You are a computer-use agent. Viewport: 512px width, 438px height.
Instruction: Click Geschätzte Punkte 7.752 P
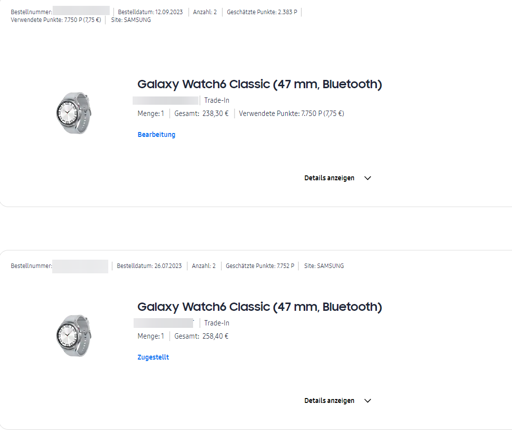(260, 266)
